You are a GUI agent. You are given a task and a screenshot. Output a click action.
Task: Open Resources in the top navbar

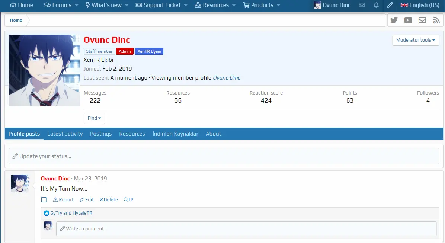[212, 5]
